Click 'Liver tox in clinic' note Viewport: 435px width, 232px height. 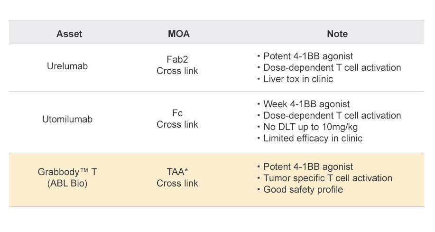point(298,79)
